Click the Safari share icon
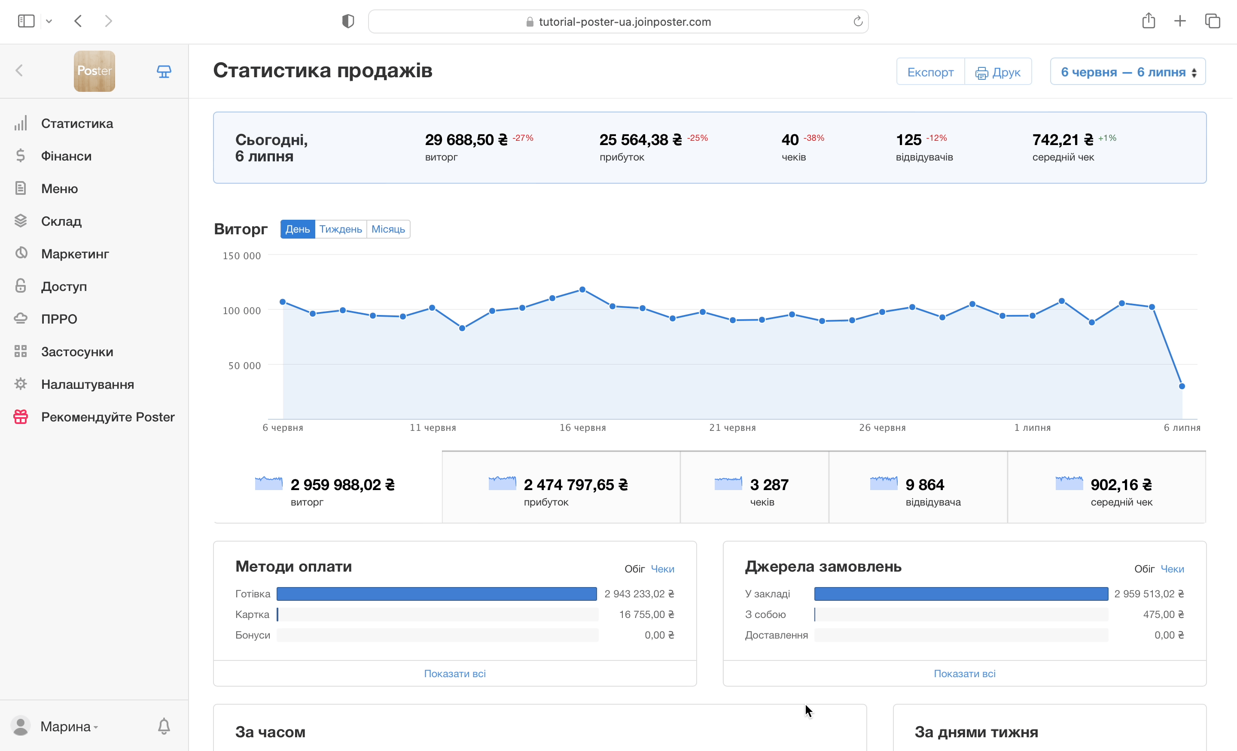Screen dimensions: 1237x751 tap(1148, 21)
